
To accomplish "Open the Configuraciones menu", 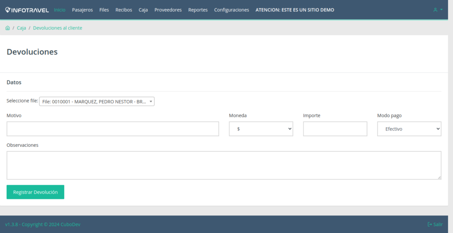I will tap(231, 10).
